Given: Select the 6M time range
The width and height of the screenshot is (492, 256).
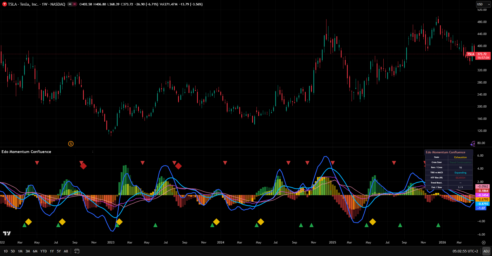Looking at the screenshot, I should (x=35, y=251).
